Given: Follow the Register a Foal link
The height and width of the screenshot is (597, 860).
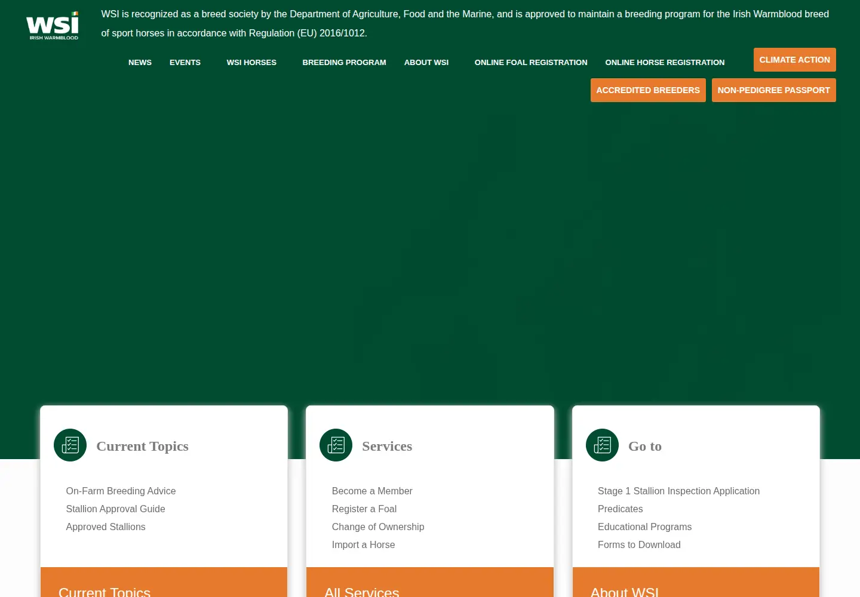Looking at the screenshot, I should (x=364, y=509).
